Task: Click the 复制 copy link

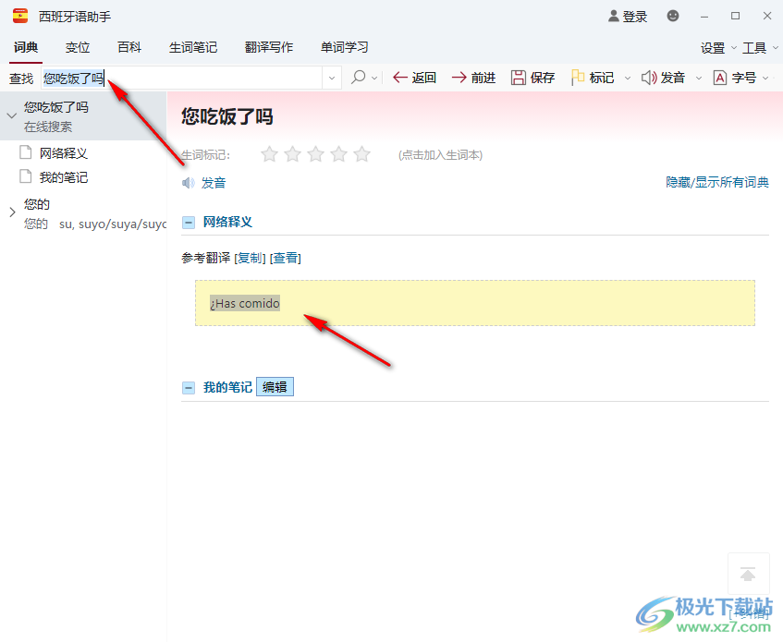Action: tap(250, 258)
